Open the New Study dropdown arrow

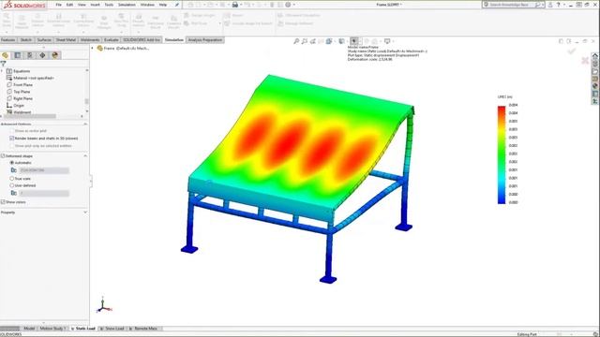(x=7, y=32)
